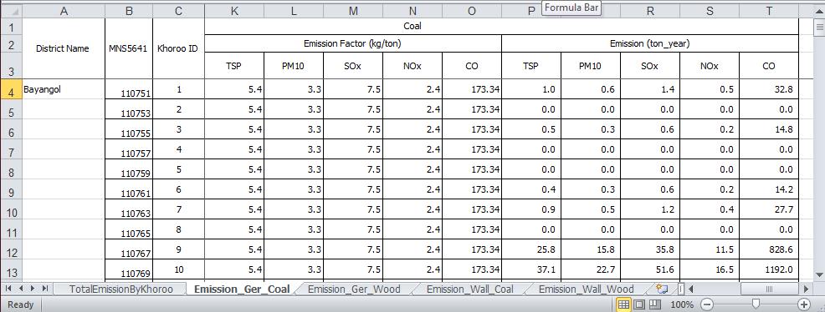The image size is (825, 312).
Task: Click the TSP emission value 37.1
Action: click(532, 269)
